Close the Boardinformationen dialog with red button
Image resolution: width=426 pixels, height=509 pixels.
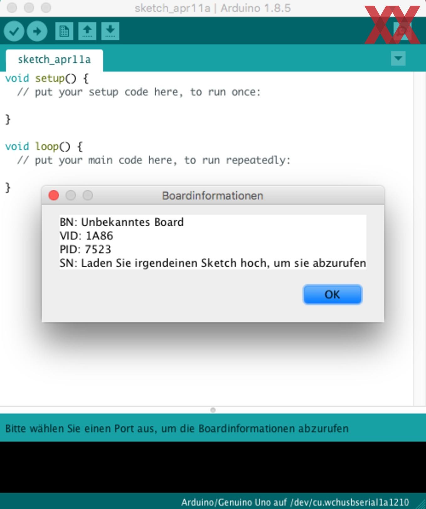click(x=54, y=195)
